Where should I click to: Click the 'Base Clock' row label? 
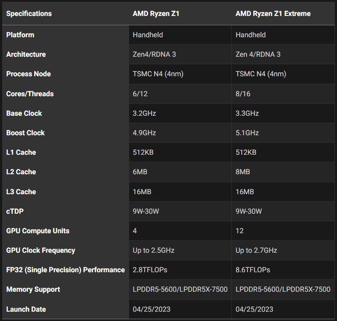tap(24, 113)
